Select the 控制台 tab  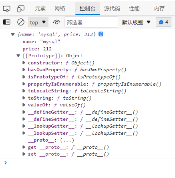point(88,8)
